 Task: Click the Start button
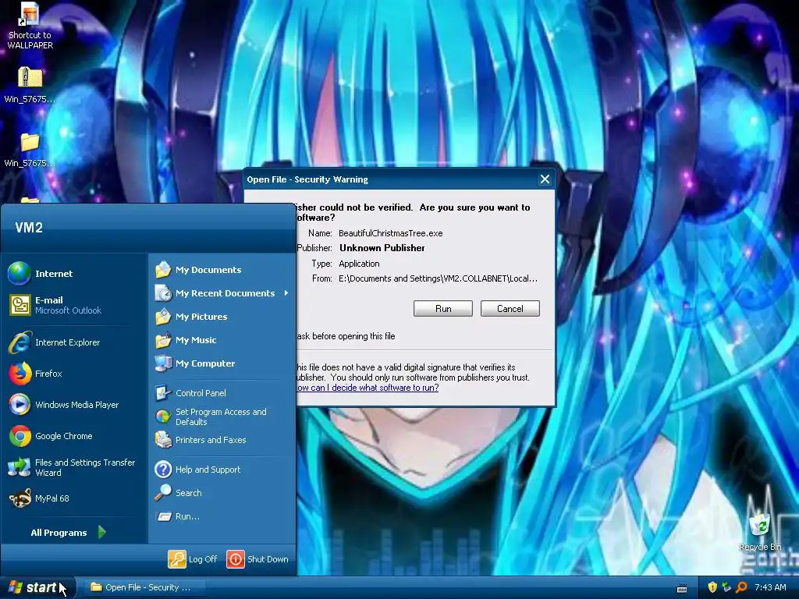(x=37, y=587)
